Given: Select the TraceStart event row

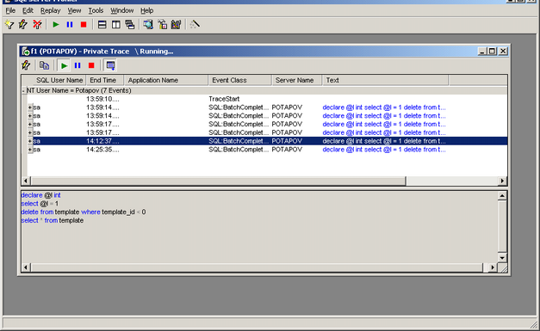Looking at the screenshot, I should (267, 99).
